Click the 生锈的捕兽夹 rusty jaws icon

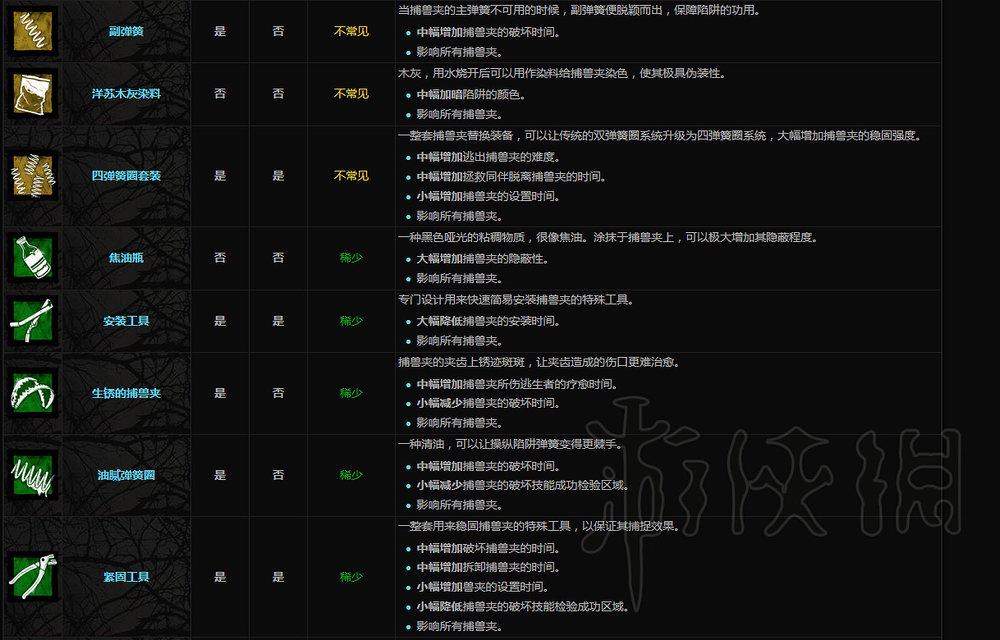click(x=33, y=393)
